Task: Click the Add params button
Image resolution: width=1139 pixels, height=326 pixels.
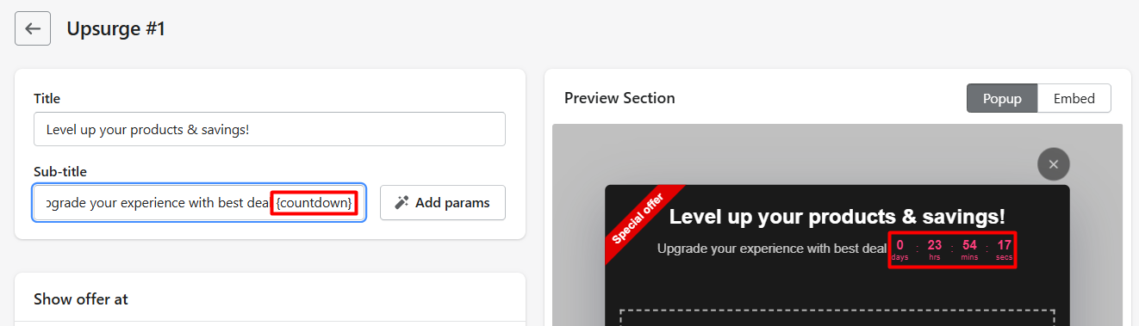Action: 443,203
